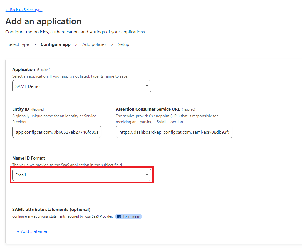Image resolution: width=302 pixels, height=249 pixels.
Task: Select the SAML Demo text in the selector
Action: 28,86
